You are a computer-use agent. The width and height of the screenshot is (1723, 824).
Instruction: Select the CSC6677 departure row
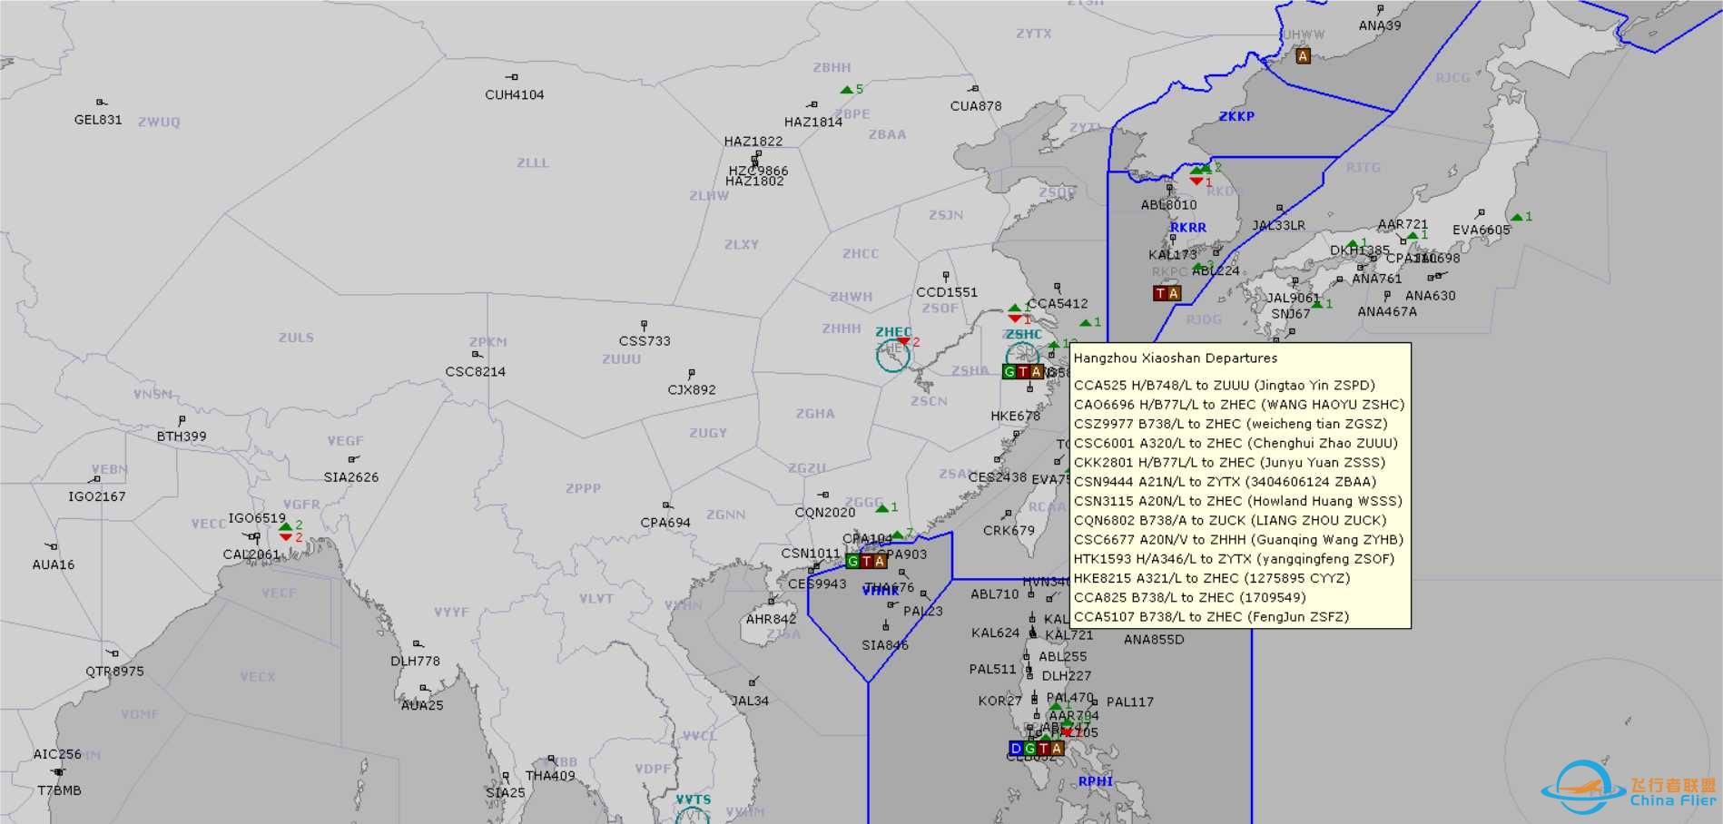(x=1238, y=539)
